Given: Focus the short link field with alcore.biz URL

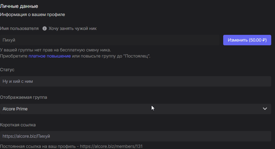Looking at the screenshot, I should click(x=135, y=136).
